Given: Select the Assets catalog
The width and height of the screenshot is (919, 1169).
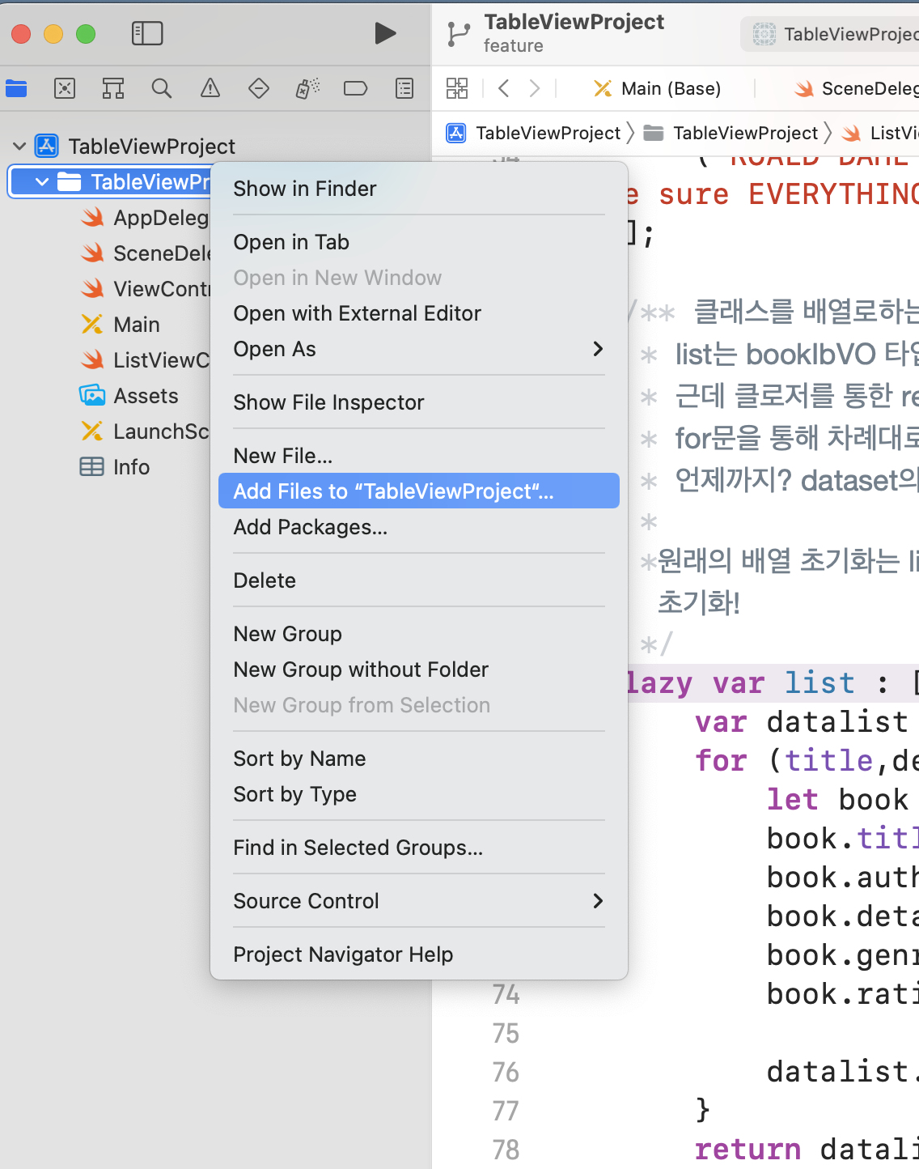Looking at the screenshot, I should (x=129, y=396).
